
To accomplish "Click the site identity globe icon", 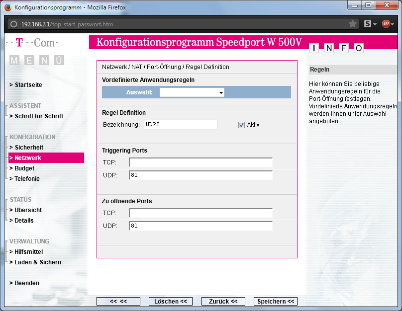I will click(13, 24).
